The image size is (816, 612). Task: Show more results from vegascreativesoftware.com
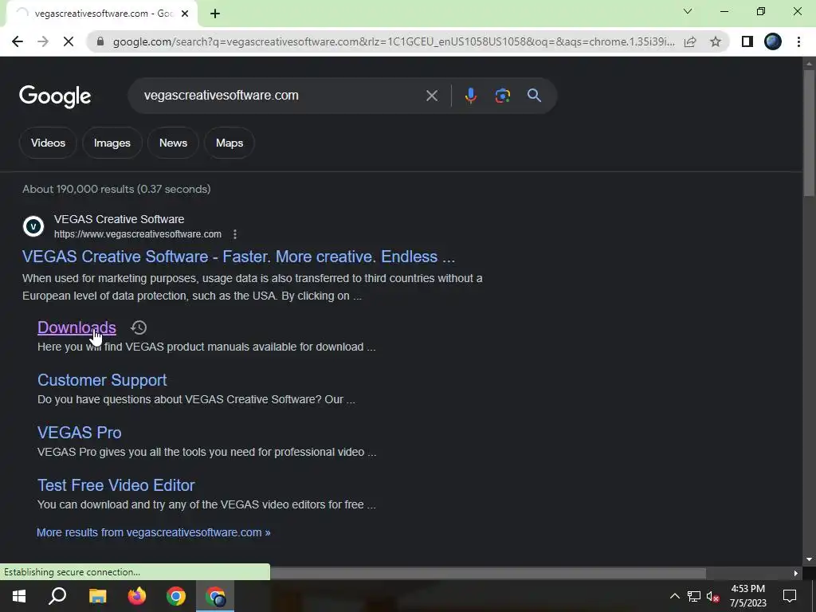pyautogui.click(x=154, y=532)
